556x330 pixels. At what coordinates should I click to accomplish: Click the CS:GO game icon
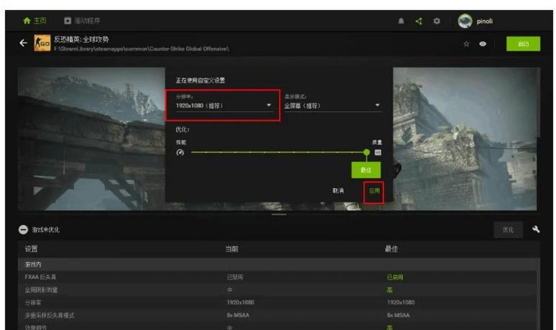pos(42,43)
